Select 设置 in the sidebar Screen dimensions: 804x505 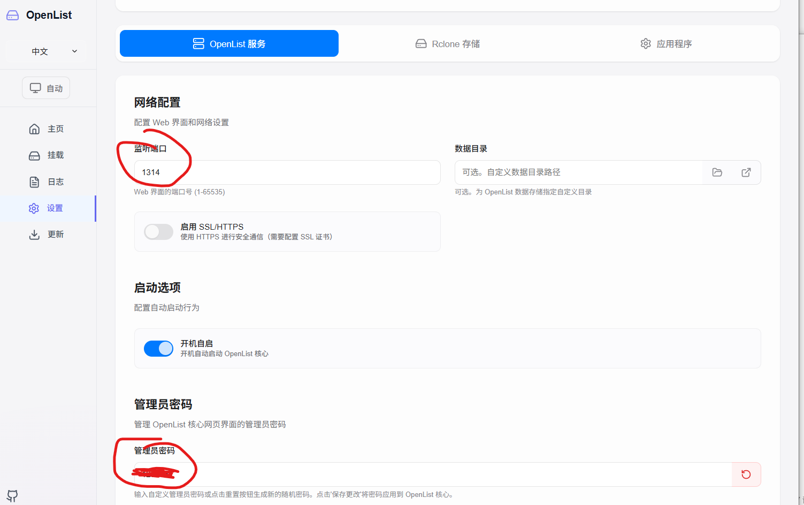coord(48,208)
